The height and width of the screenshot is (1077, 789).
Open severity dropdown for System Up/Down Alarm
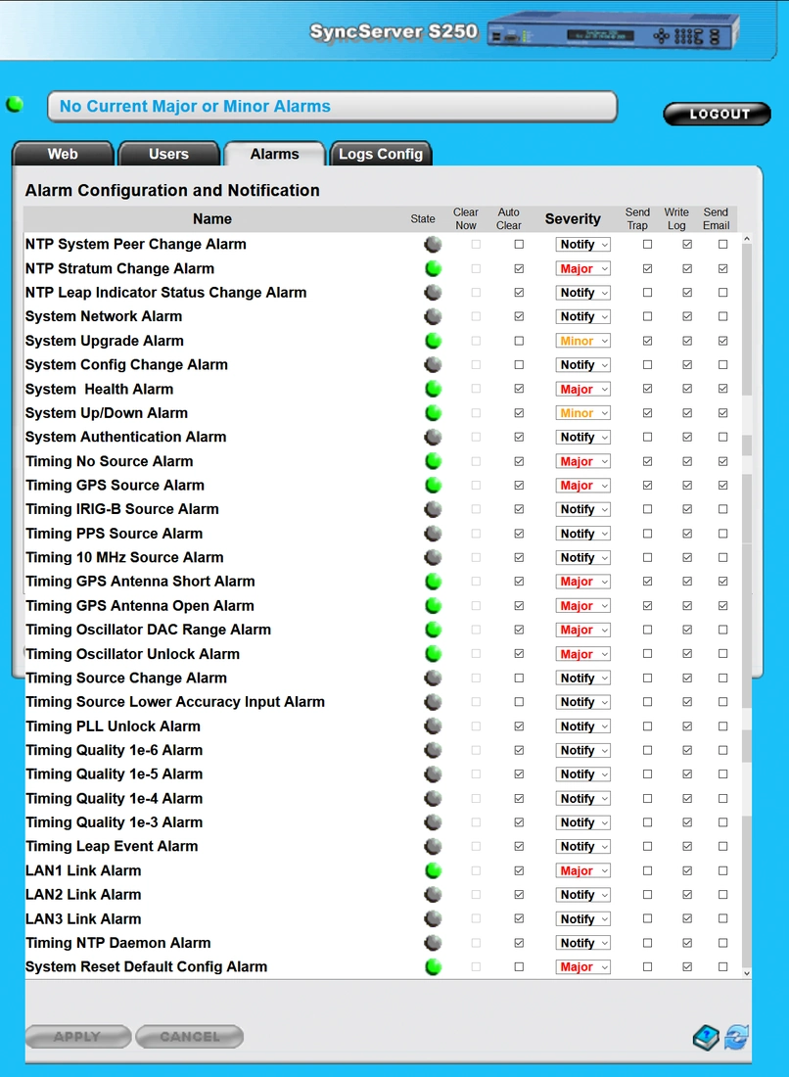click(583, 413)
